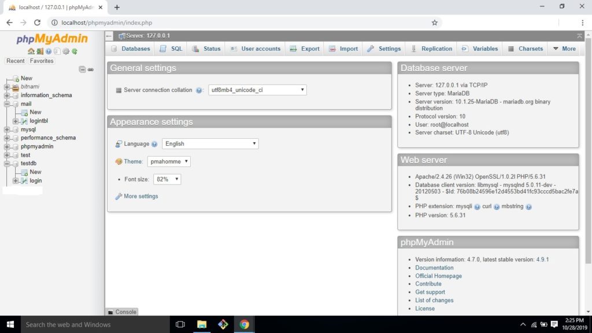Click the help icon next to Server connection collation
Screen dimensions: 592x333
tap(199, 90)
